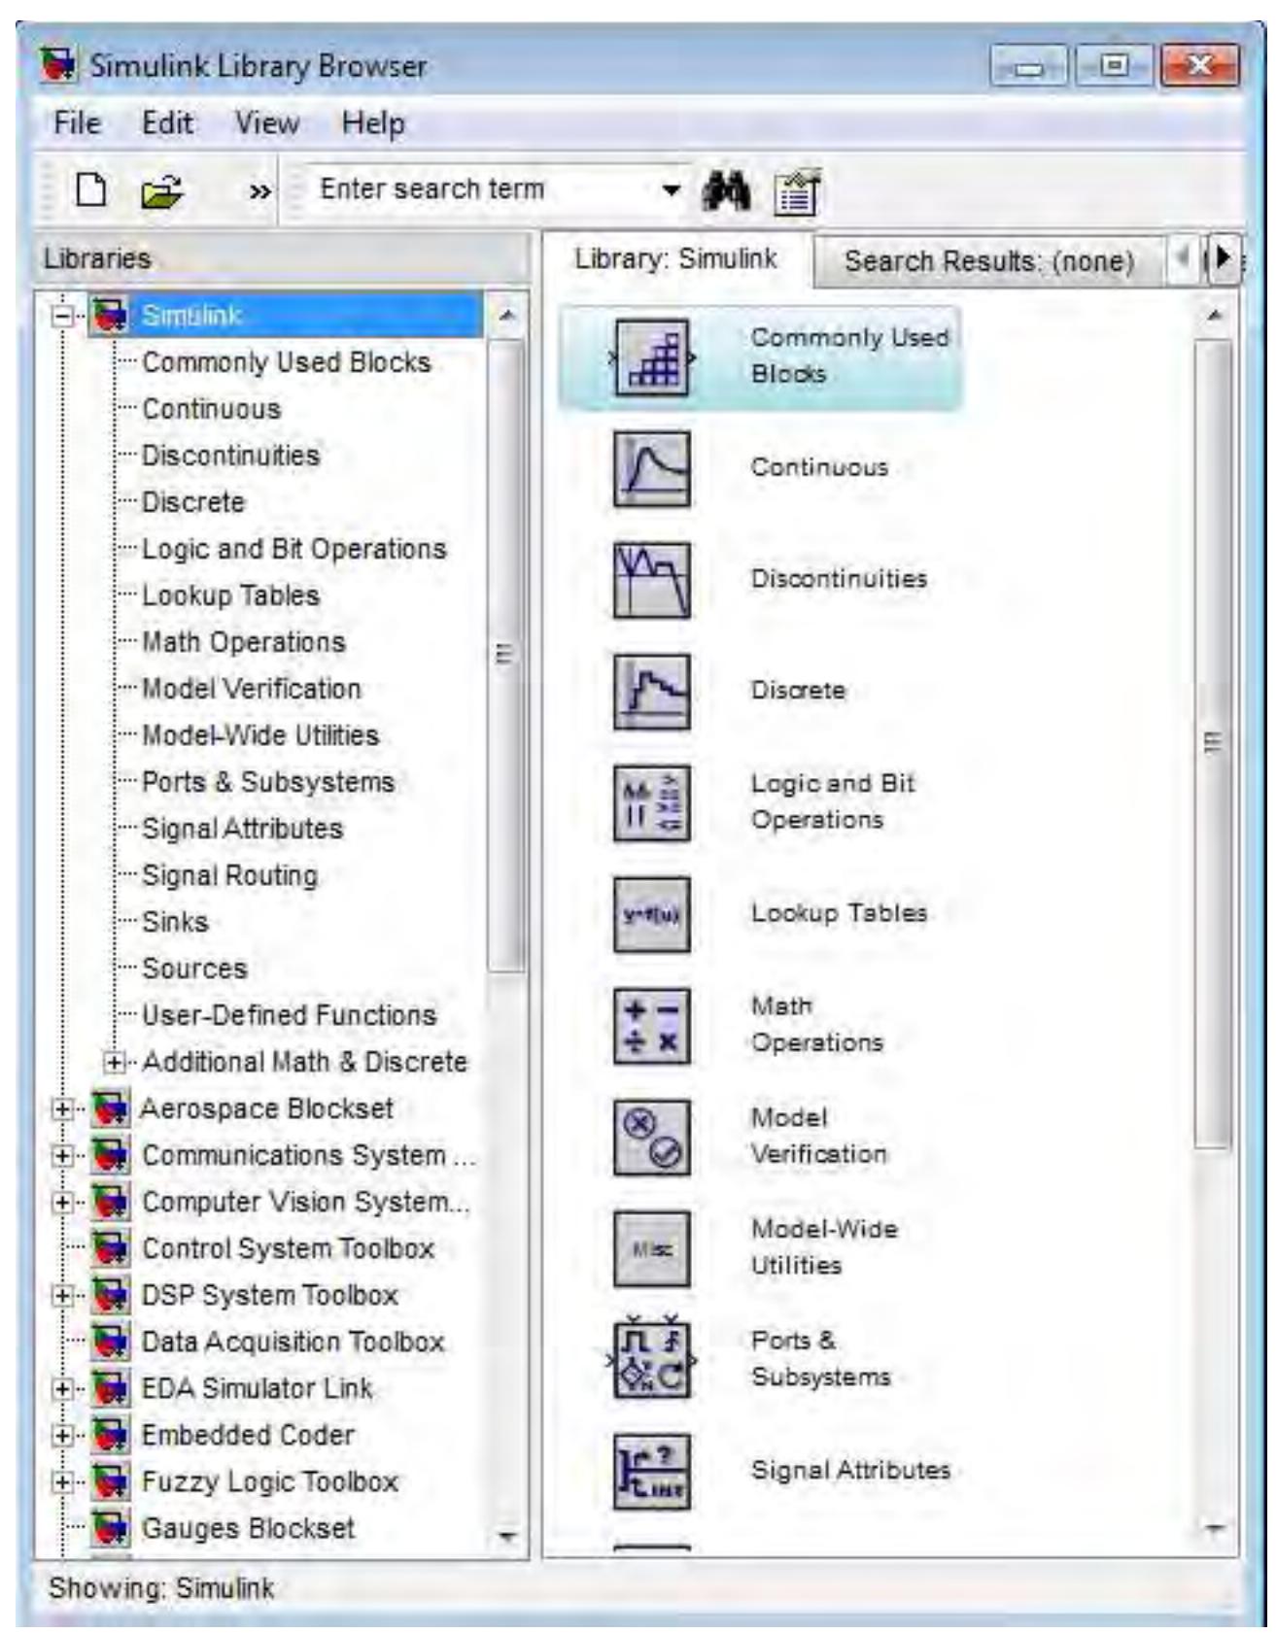Collapse the Simulink tree node
1277x1633 pixels.
tap(62, 316)
